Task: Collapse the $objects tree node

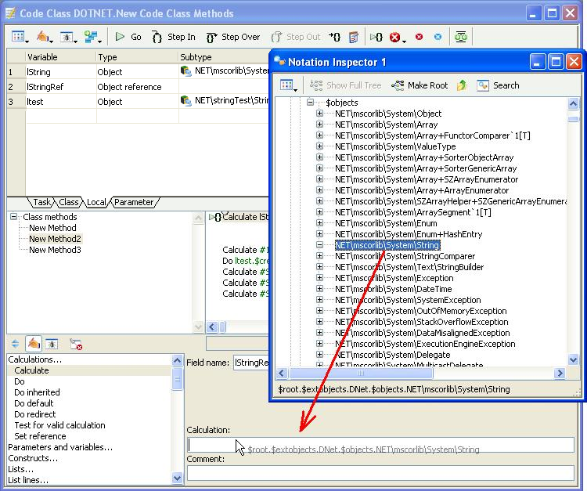Action: (310, 103)
